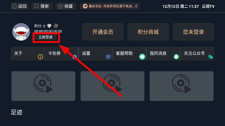225x126 pixels.
Task: Click the diamond points icon
Action: (49, 26)
